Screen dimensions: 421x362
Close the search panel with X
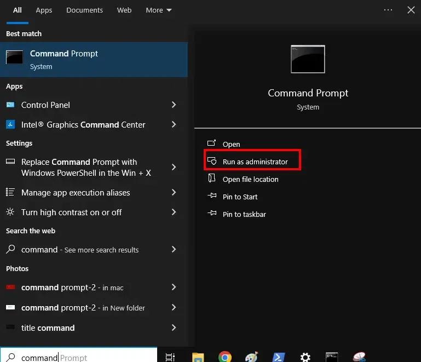tap(411, 10)
